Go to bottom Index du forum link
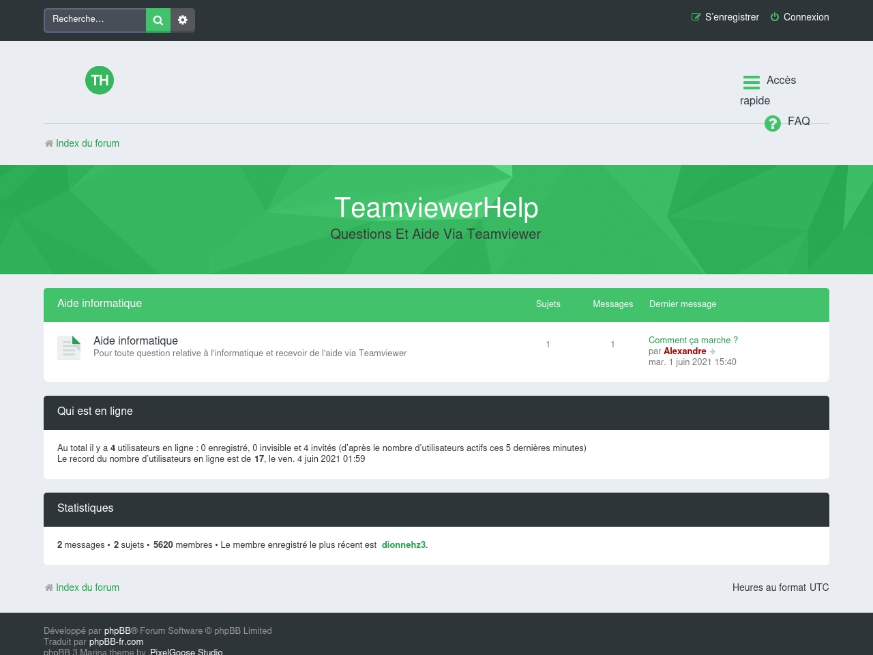Screen dimensions: 873x655 click(x=87, y=587)
